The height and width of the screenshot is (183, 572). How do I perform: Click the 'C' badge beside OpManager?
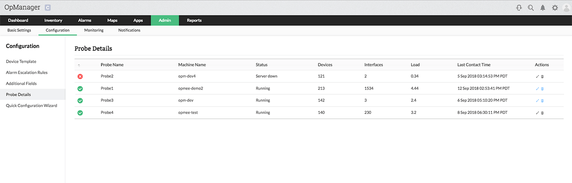point(48,8)
